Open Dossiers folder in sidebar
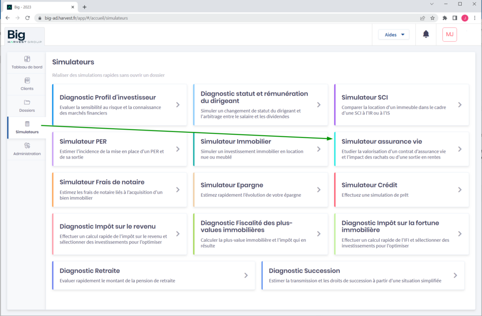482x316 pixels. pos(27,106)
